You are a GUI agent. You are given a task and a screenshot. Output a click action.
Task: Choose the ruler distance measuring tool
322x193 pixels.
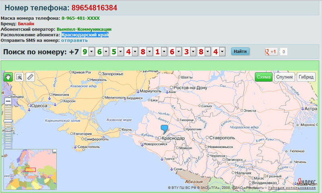click(x=30, y=77)
